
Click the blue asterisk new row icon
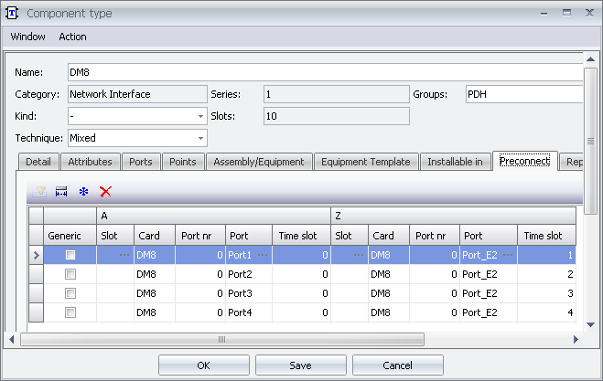pos(83,191)
